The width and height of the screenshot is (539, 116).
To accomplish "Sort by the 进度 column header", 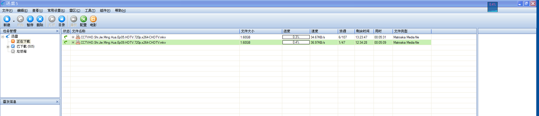I will click(x=296, y=31).
